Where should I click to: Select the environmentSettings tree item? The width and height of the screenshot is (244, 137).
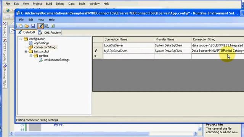[57, 60]
